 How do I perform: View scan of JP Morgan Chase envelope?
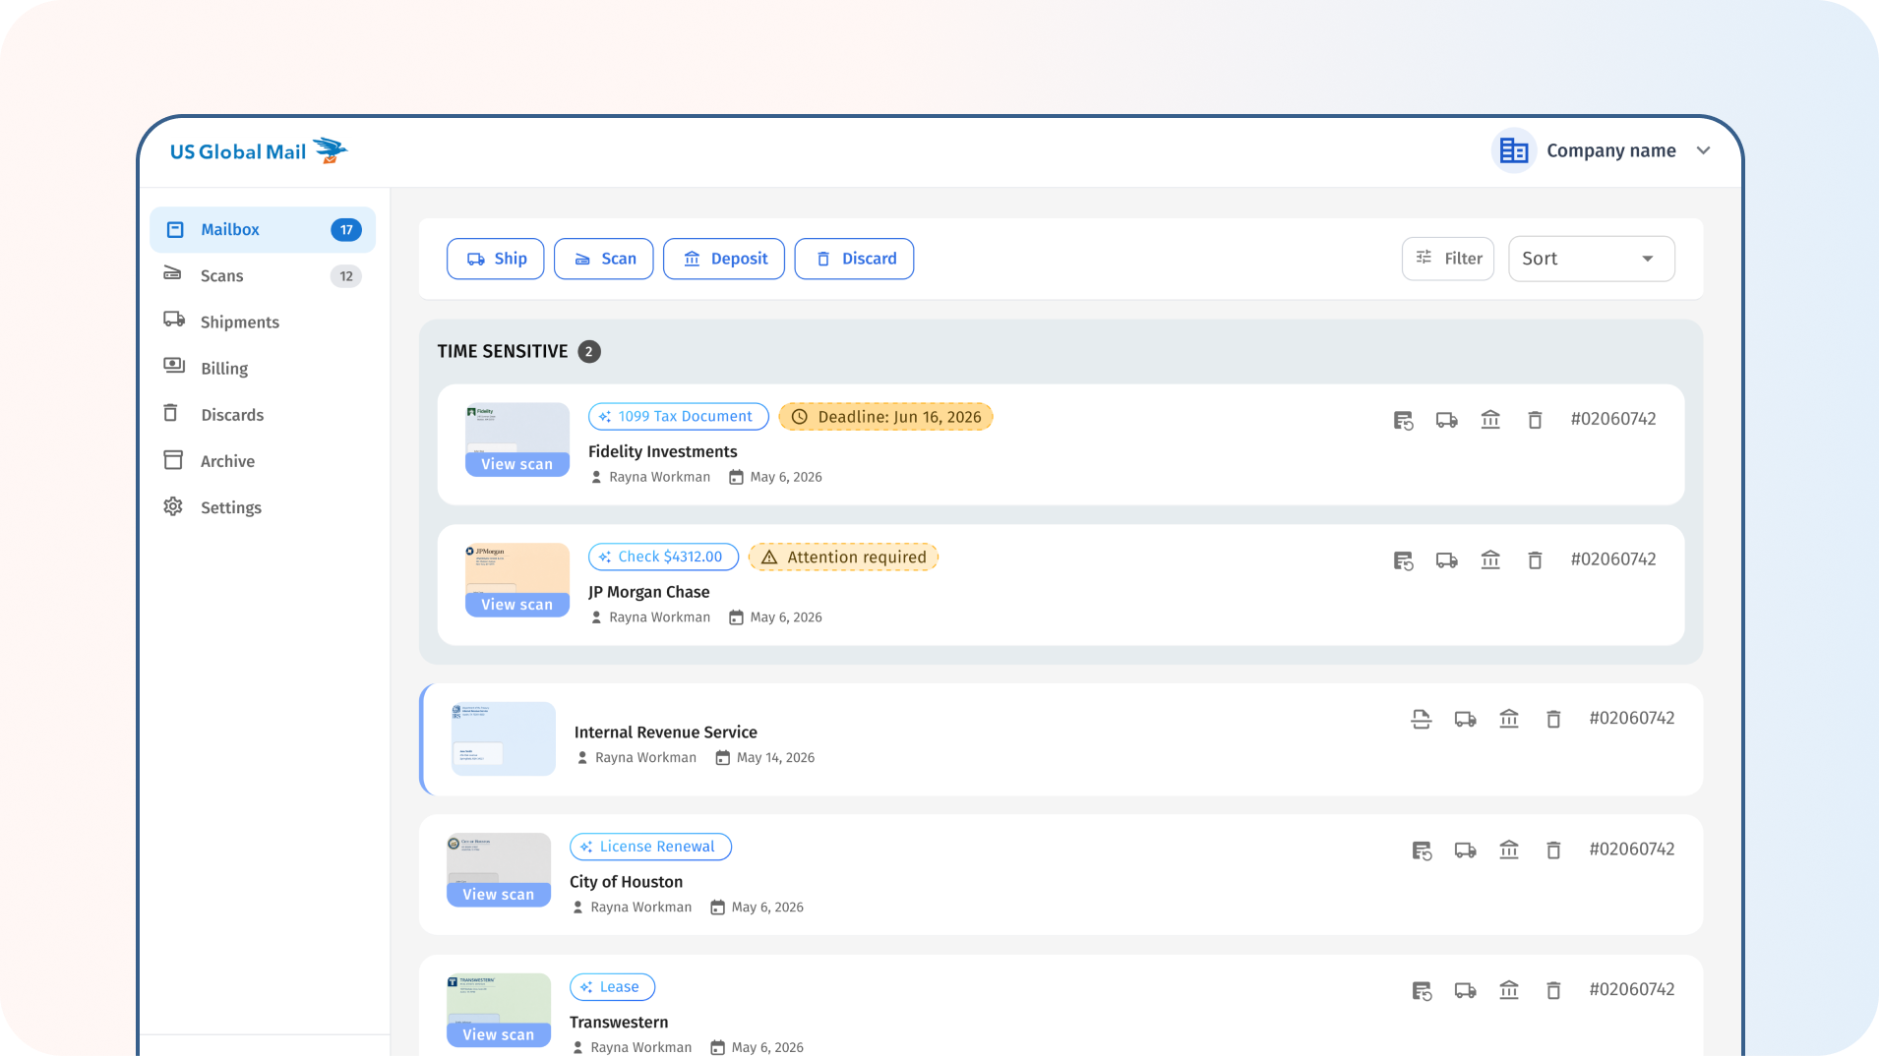click(x=517, y=605)
